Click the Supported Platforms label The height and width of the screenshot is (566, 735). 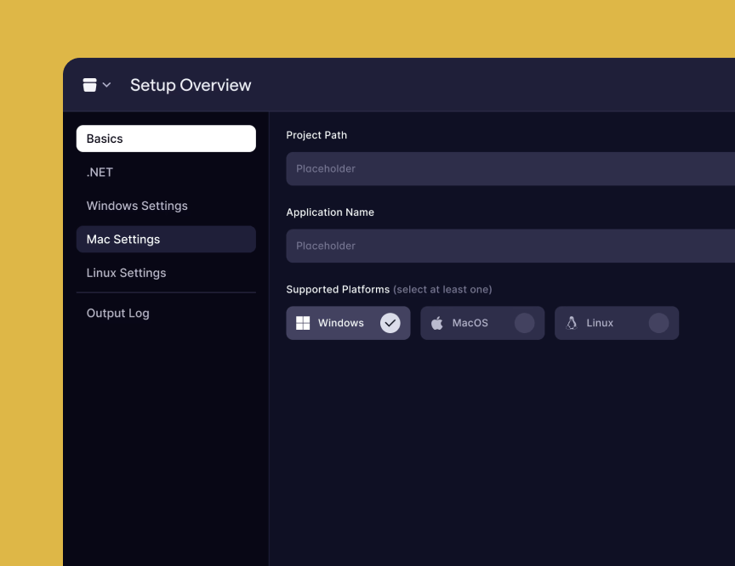[338, 290]
